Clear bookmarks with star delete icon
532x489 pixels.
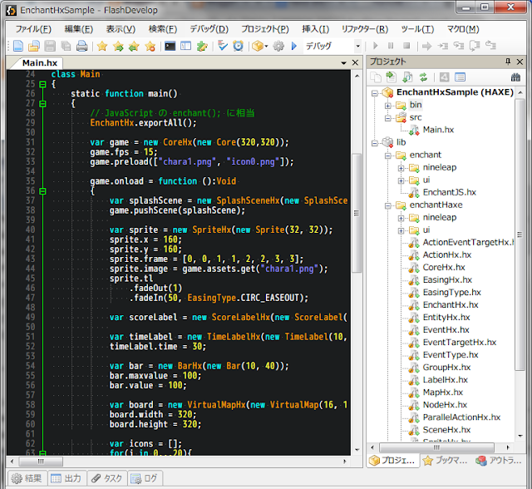pyautogui.click(x=150, y=46)
